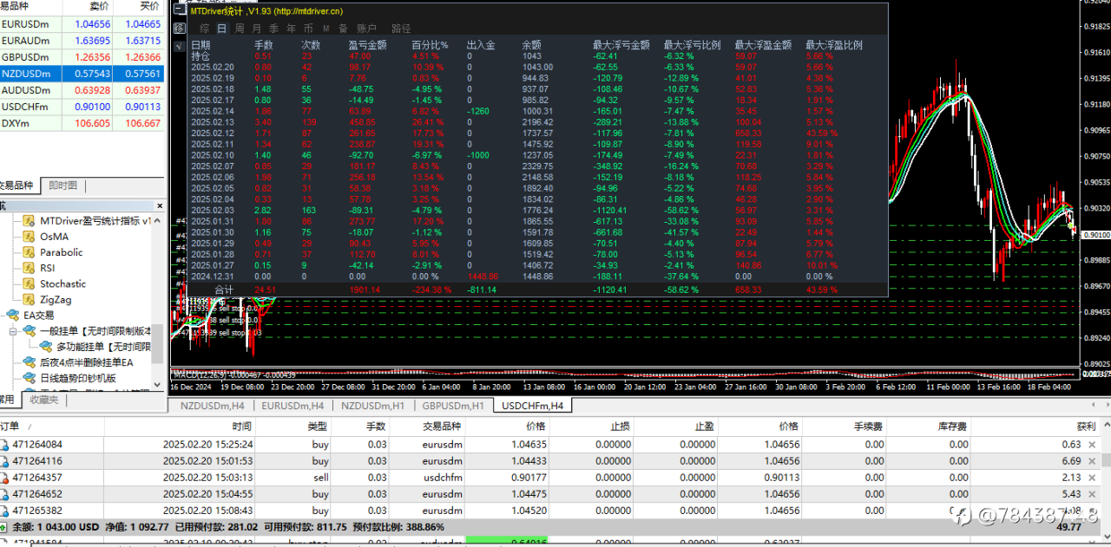Image resolution: width=1111 pixels, height=547 pixels.
Task: Click the OsMA indicator icon
Action: (29, 237)
